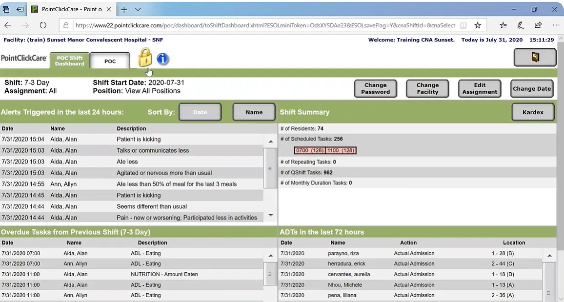564x302 pixels.
Task: Select the 'Pain - new or worsening' alert
Action: click(132, 218)
